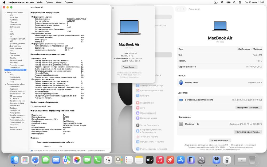Open the Файл menu

(40, 2)
